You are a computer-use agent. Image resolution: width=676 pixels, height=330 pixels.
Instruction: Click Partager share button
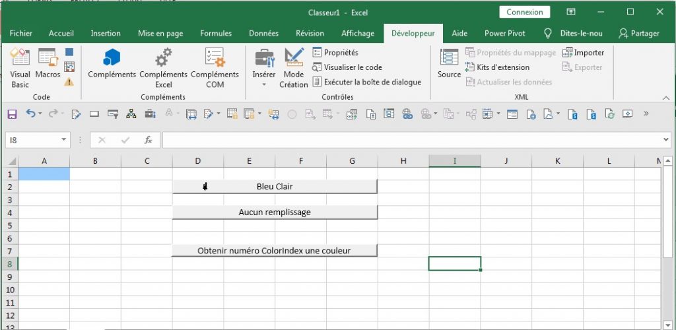click(x=639, y=33)
